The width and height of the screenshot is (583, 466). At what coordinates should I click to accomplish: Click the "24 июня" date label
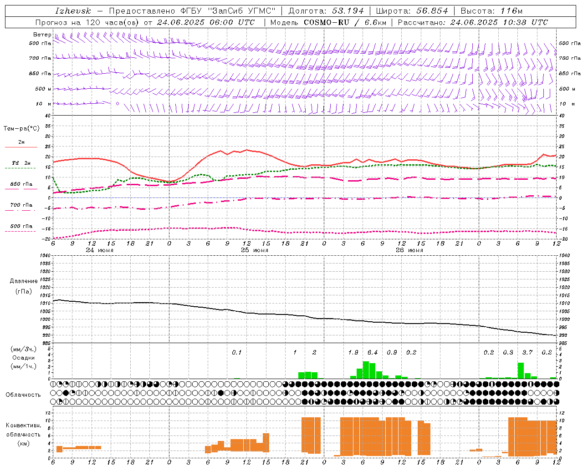100,250
